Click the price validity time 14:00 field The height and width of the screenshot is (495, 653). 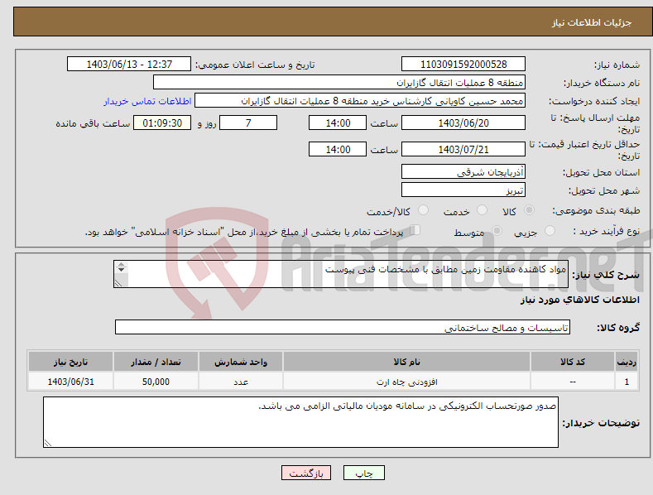click(338, 149)
